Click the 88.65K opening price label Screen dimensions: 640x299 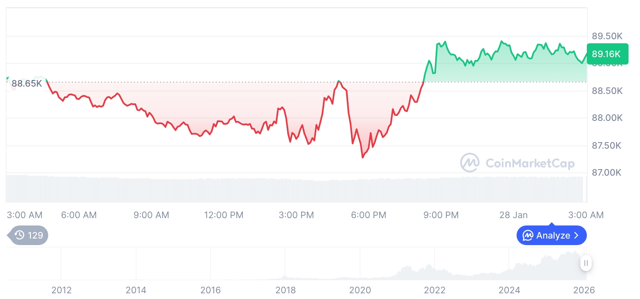coord(27,84)
